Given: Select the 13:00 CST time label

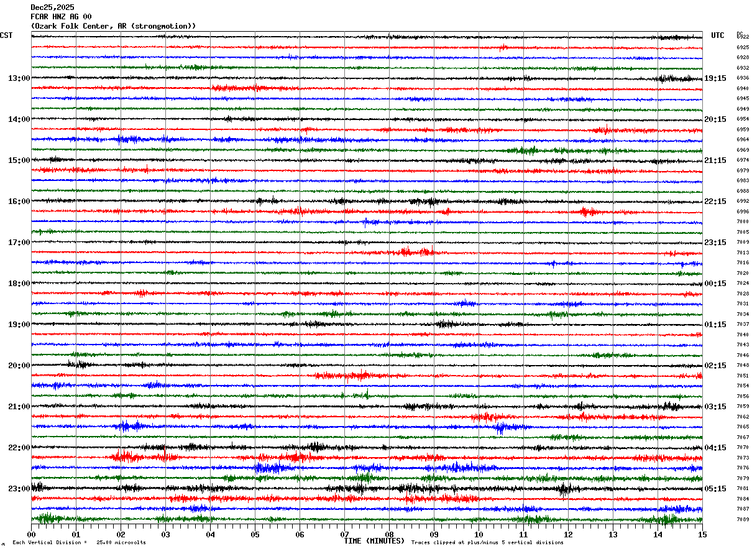Looking at the screenshot, I should click(x=19, y=78).
